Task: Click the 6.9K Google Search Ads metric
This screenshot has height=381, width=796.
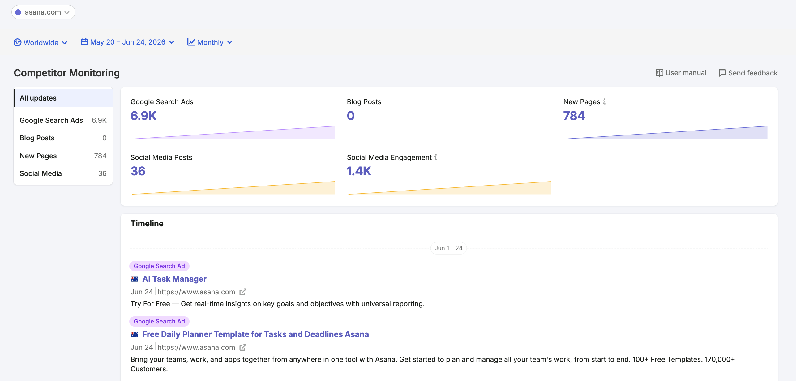Action: (143, 116)
